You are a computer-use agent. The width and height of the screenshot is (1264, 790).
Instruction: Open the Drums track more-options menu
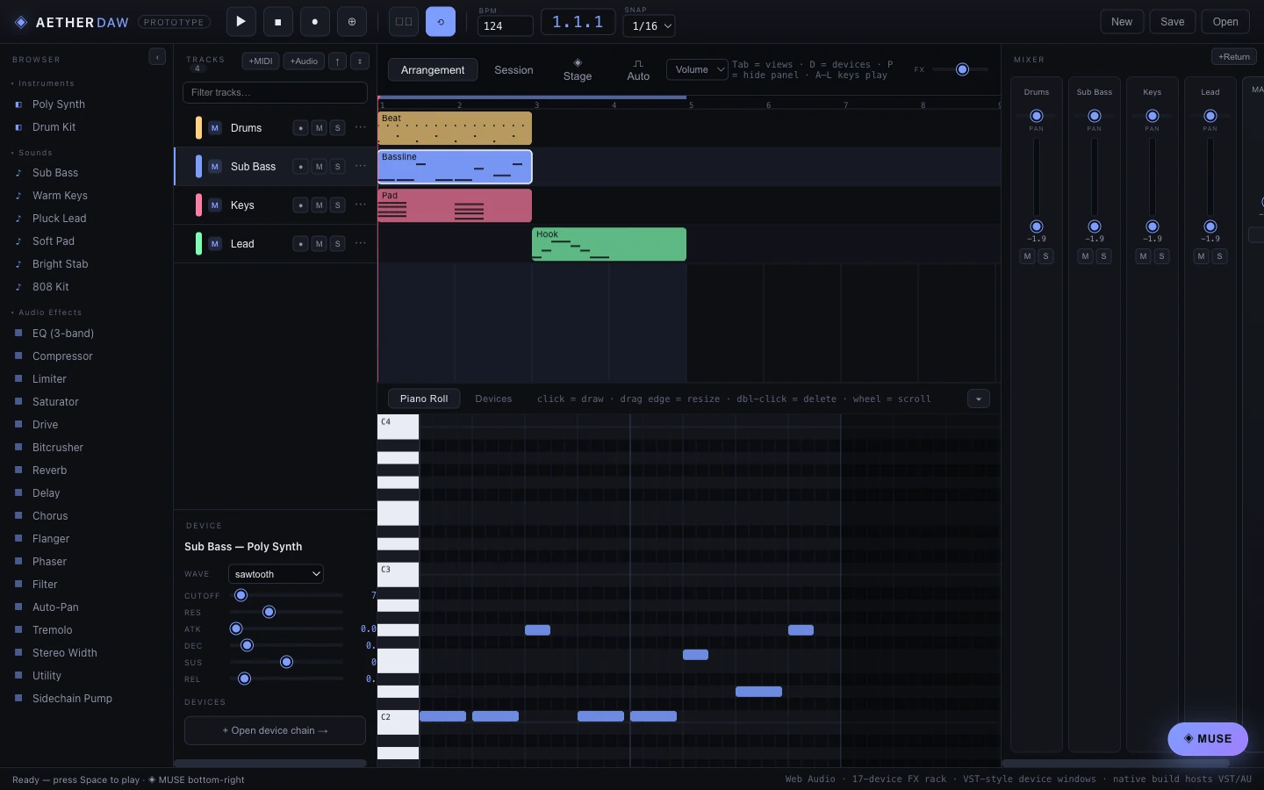[x=360, y=127]
